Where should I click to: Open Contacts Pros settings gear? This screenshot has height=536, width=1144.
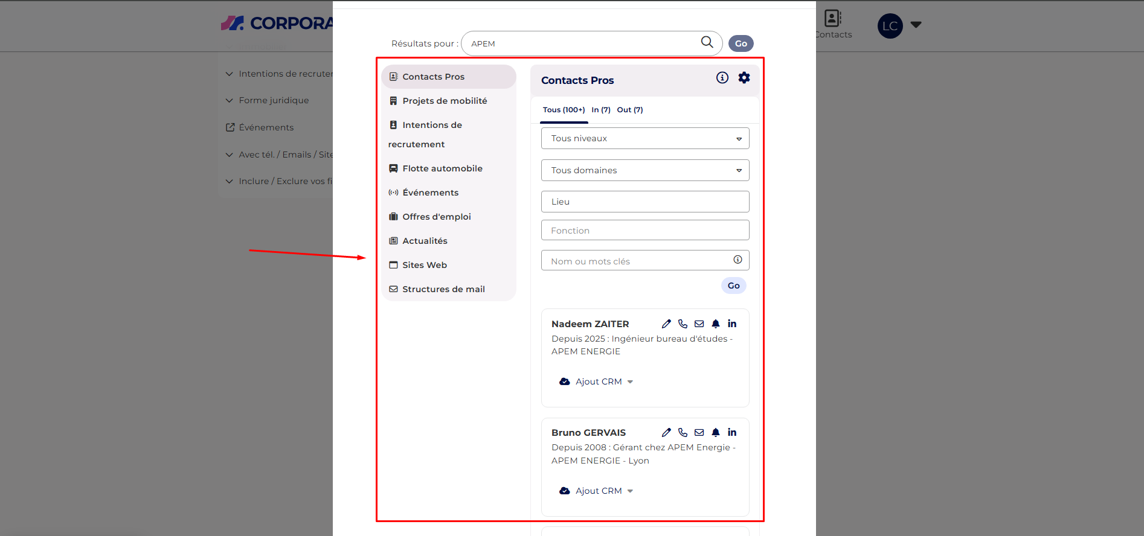[744, 78]
